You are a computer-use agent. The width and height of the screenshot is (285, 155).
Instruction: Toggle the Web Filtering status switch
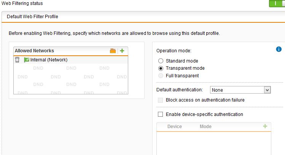pyautogui.click(x=277, y=3)
